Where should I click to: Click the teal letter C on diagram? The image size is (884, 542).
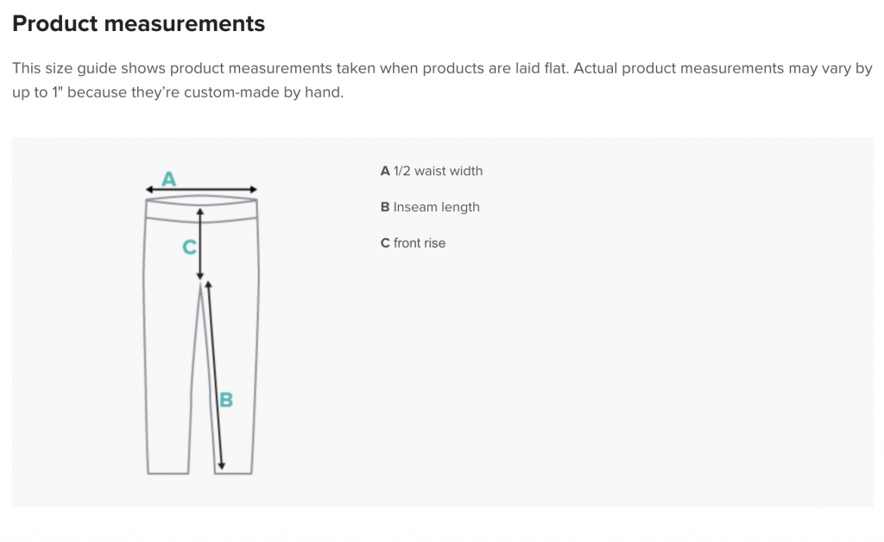coord(189,247)
